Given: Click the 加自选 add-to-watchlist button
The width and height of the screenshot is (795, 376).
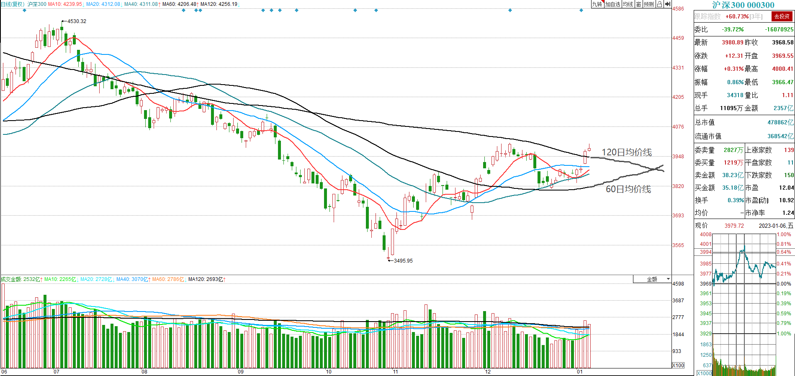Looking at the screenshot, I should 612,4.
